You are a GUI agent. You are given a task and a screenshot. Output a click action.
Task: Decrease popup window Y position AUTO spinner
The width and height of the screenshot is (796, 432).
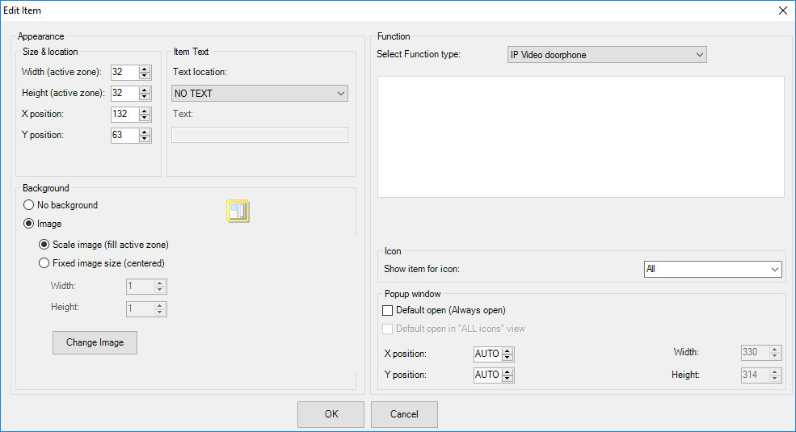(508, 379)
